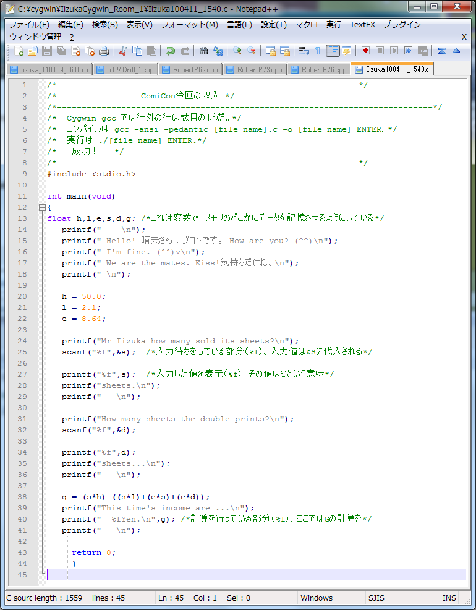This screenshot has width=476, height=610.
Task: Click the Play macro icon
Action: click(x=394, y=51)
